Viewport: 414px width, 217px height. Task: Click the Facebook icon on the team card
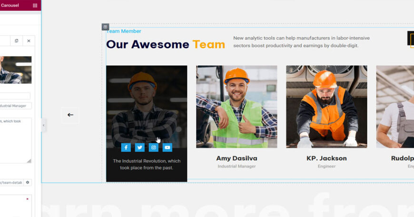[126, 148]
